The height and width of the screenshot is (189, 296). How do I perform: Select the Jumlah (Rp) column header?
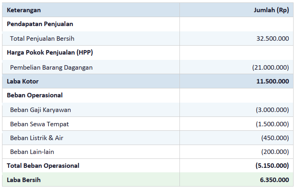tap(271, 10)
